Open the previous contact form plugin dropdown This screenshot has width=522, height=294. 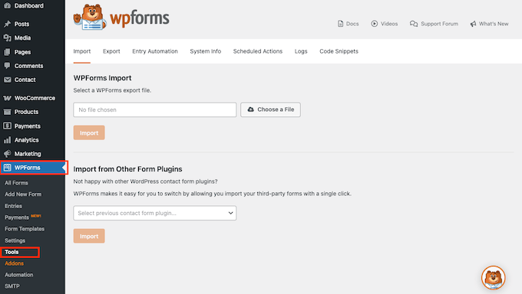[x=155, y=213]
